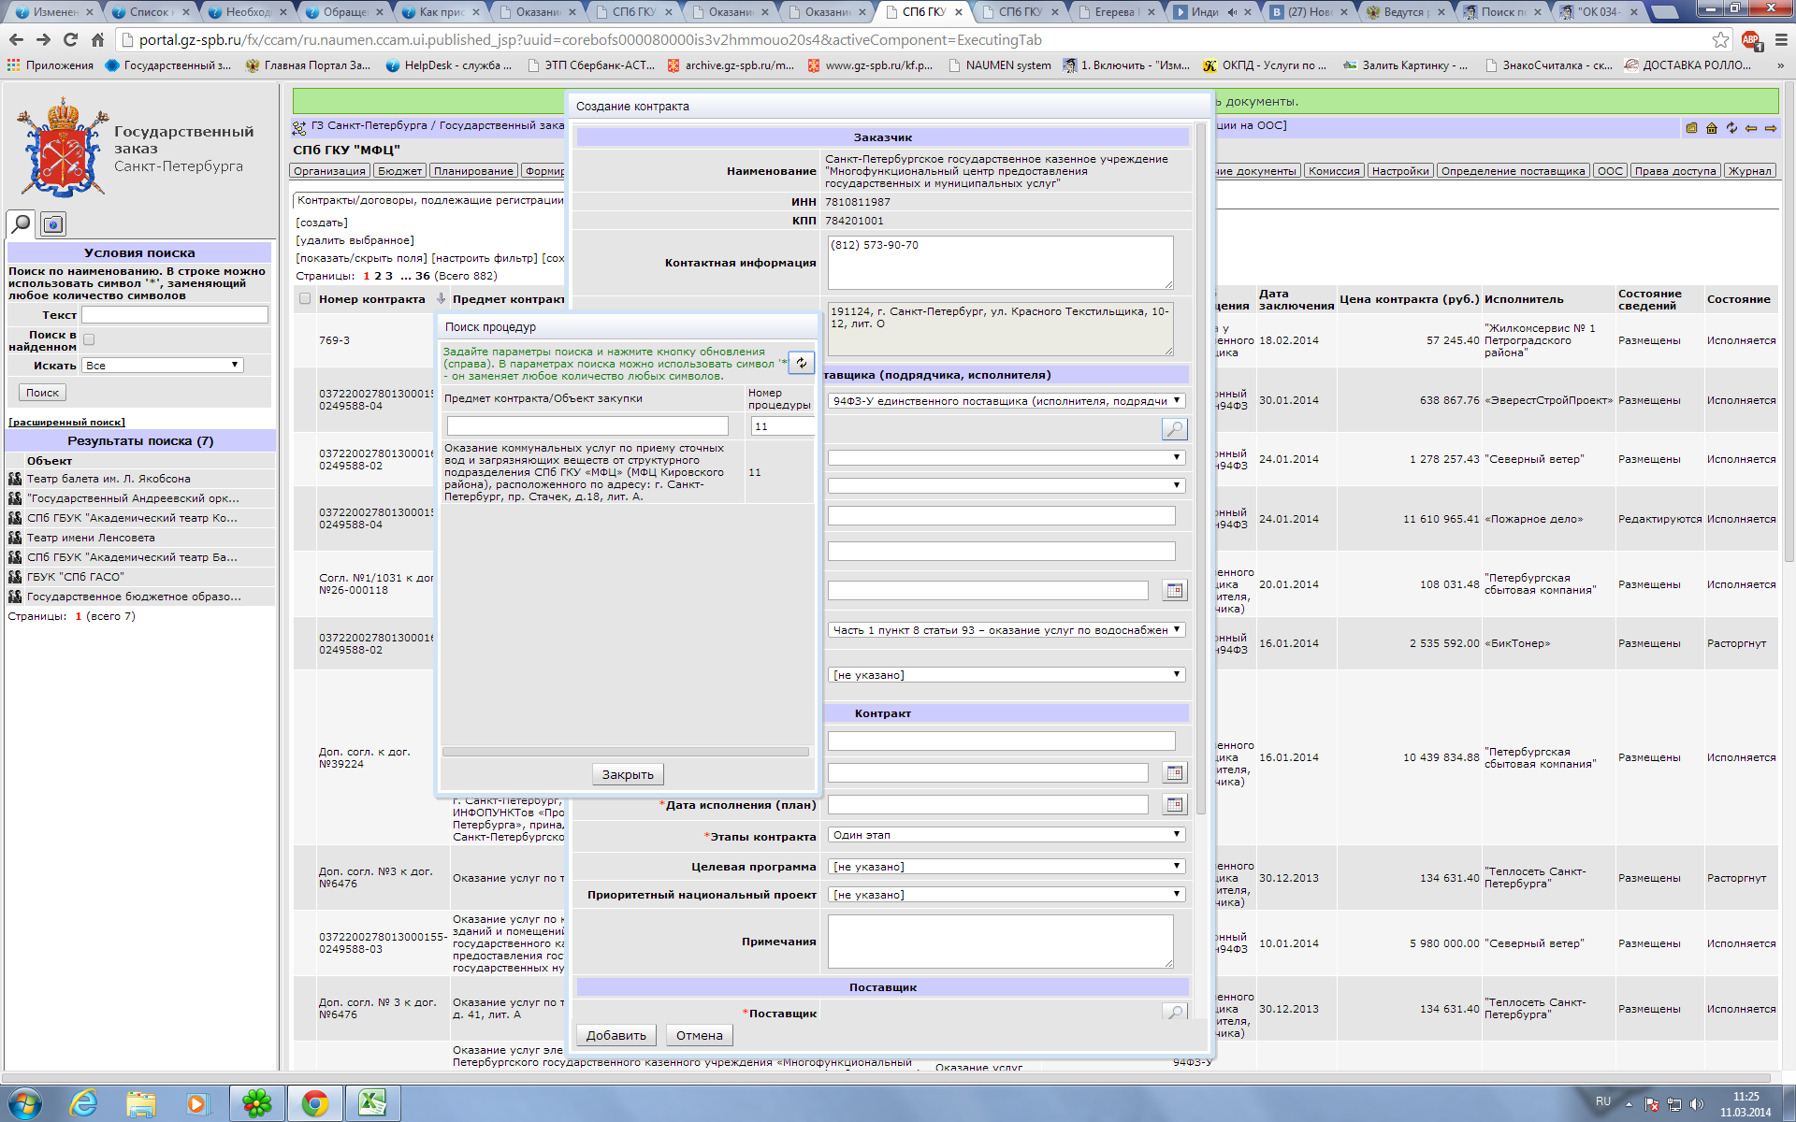
Task: Check select-all box in contracts table header
Action: click(305, 299)
